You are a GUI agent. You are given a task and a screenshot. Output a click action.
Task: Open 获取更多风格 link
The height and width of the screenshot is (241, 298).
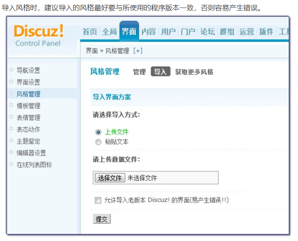tap(194, 72)
